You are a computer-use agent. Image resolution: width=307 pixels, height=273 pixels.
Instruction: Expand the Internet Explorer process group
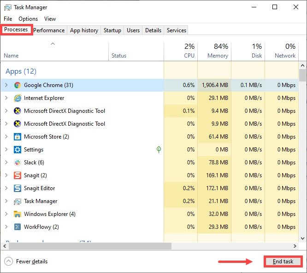coord(6,98)
